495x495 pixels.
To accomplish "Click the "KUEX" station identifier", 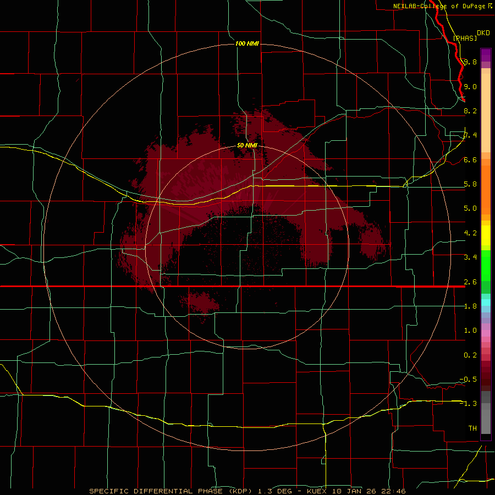I will pyautogui.click(x=317, y=491).
